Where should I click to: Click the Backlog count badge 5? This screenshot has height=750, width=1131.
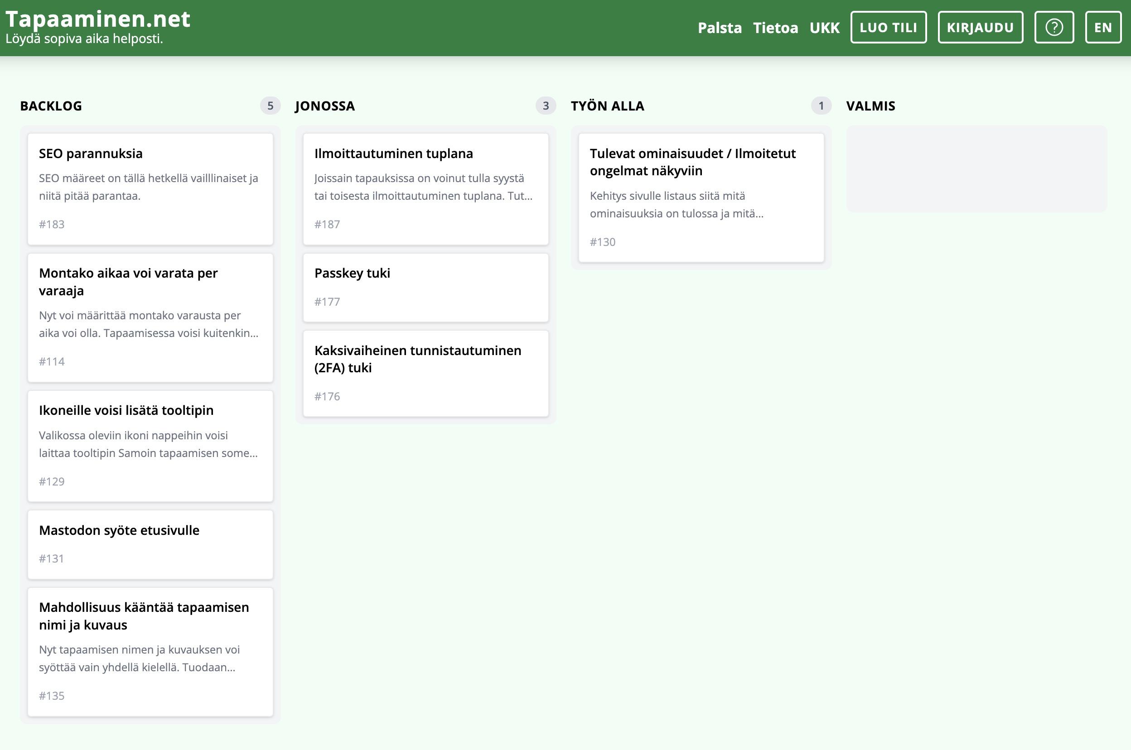270,106
